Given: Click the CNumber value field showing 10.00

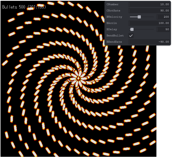Looking at the screenshot, I should (x=149, y=4).
